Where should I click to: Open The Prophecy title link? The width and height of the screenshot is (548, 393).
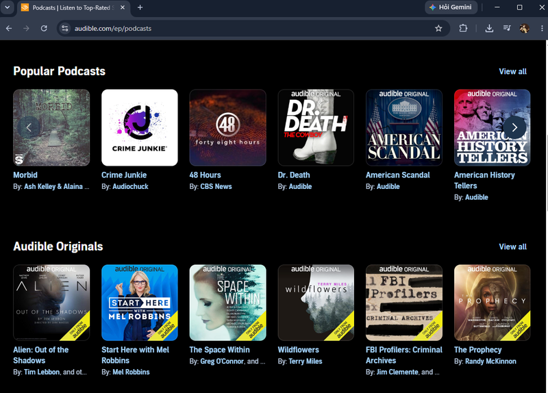477,350
